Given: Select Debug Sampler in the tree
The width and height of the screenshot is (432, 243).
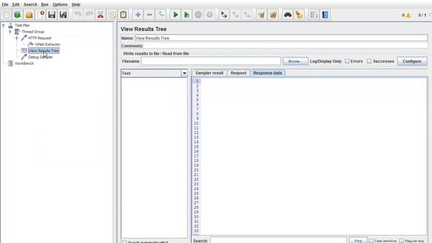Looking at the screenshot, I should click(x=40, y=57).
